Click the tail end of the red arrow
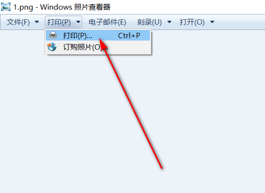 pyautogui.click(x=161, y=167)
